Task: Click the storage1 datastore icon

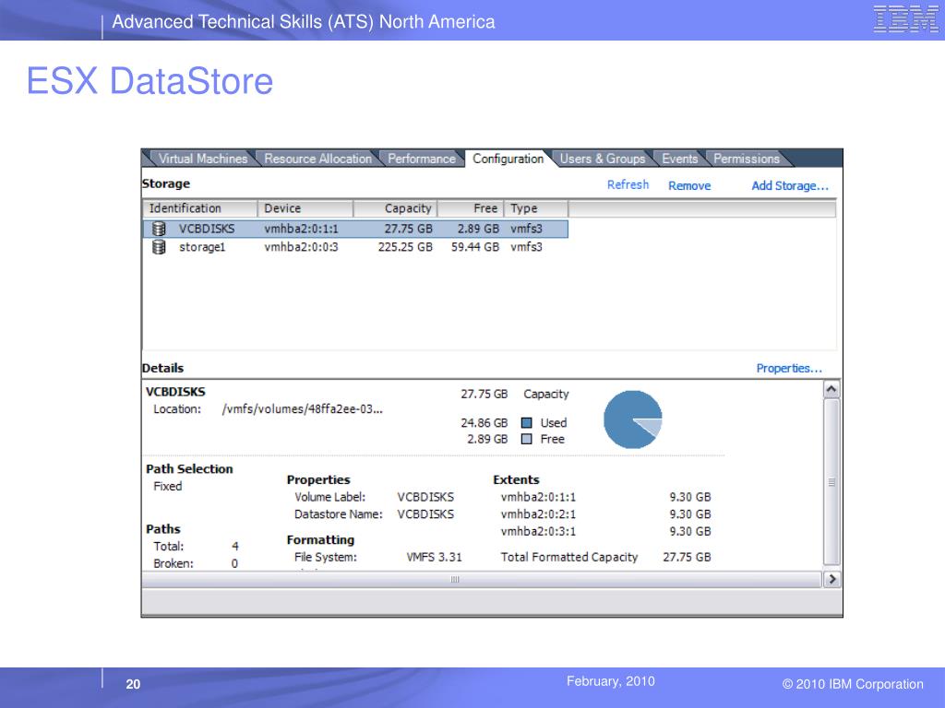Action: [x=159, y=247]
